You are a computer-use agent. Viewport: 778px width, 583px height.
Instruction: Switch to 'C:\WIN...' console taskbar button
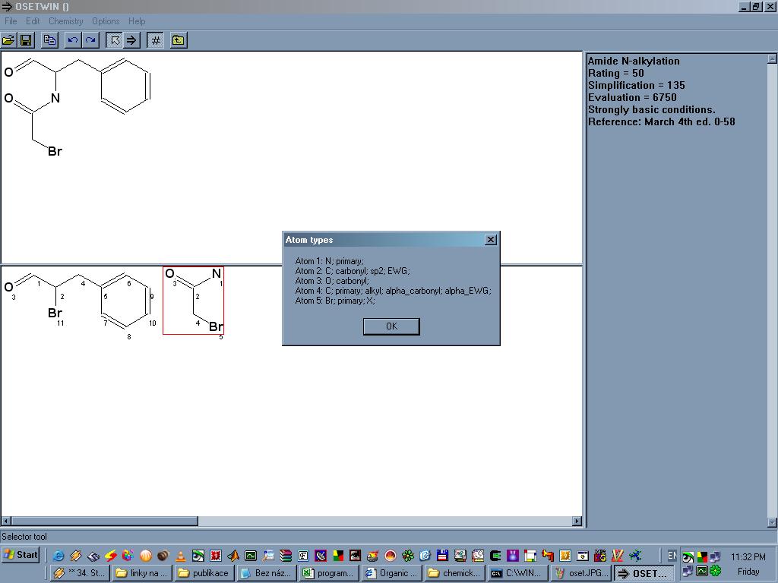[x=517, y=573]
